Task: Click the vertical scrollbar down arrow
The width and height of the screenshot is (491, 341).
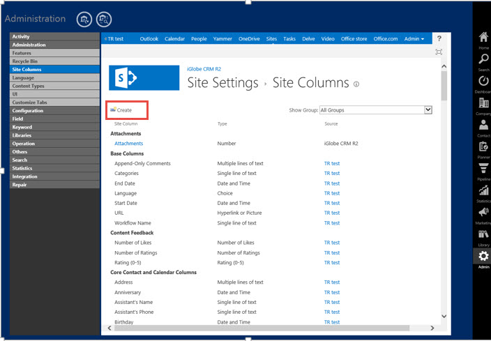Action: [x=444, y=317]
